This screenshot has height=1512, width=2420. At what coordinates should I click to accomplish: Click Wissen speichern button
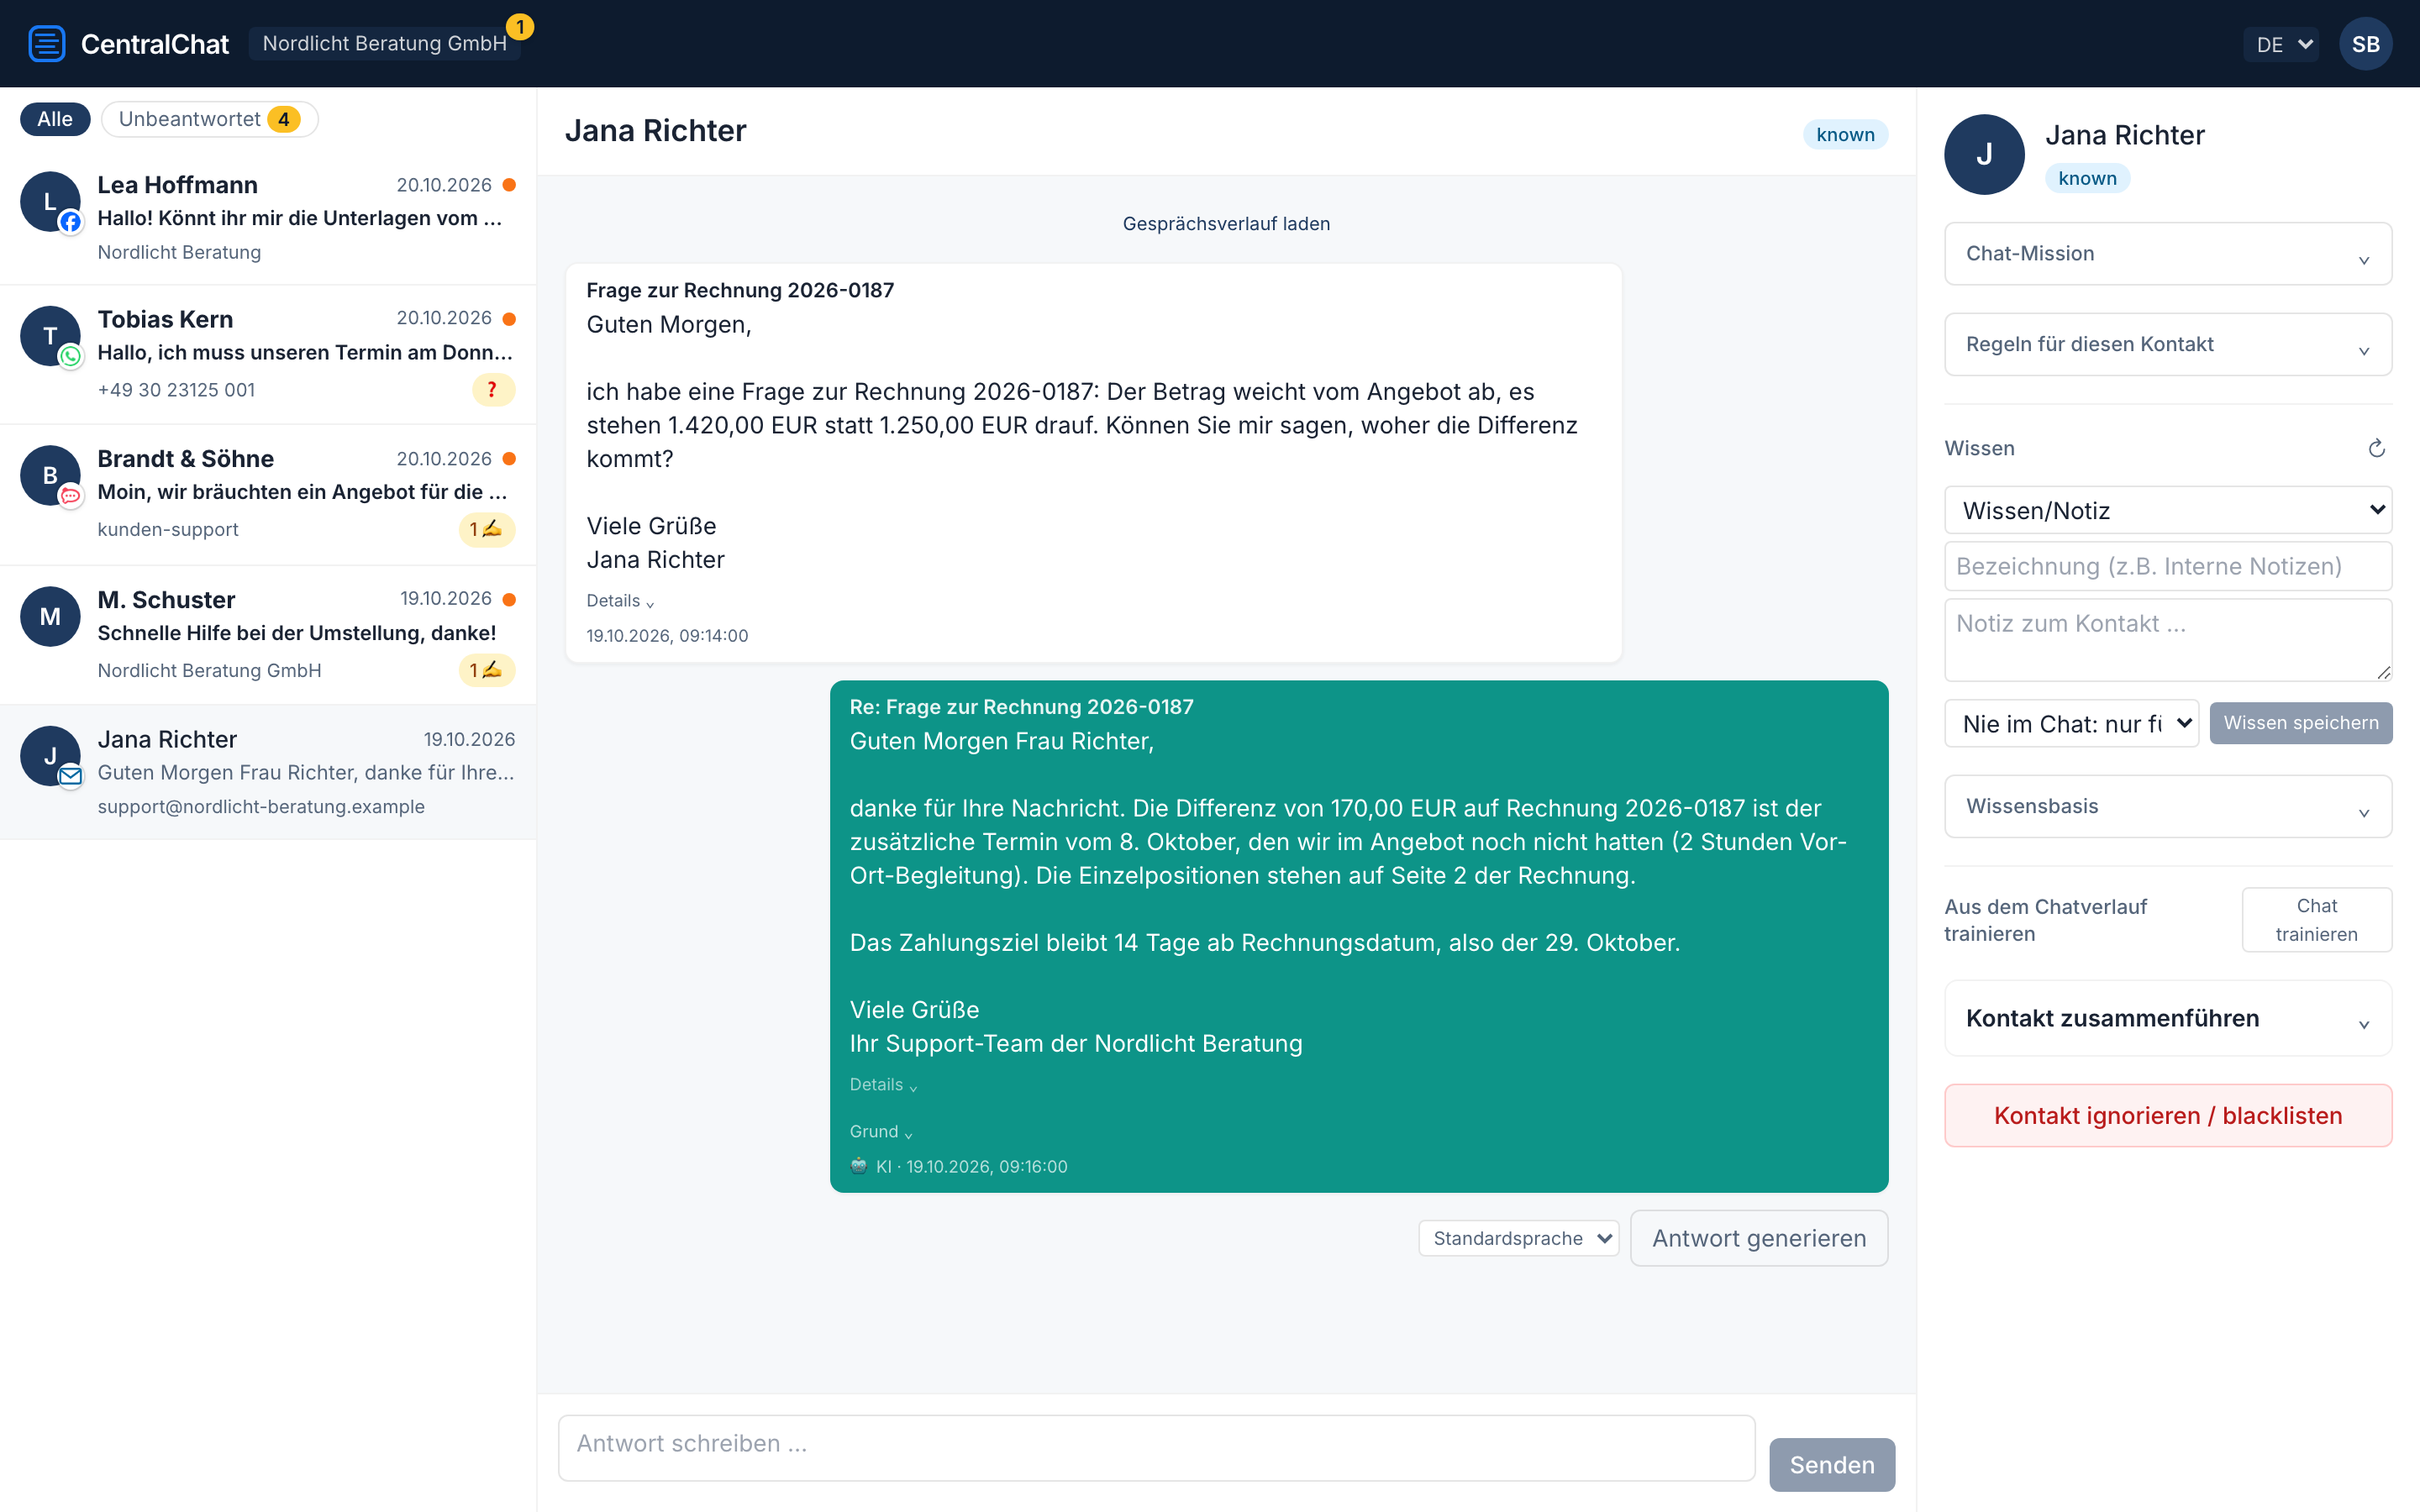(2300, 723)
